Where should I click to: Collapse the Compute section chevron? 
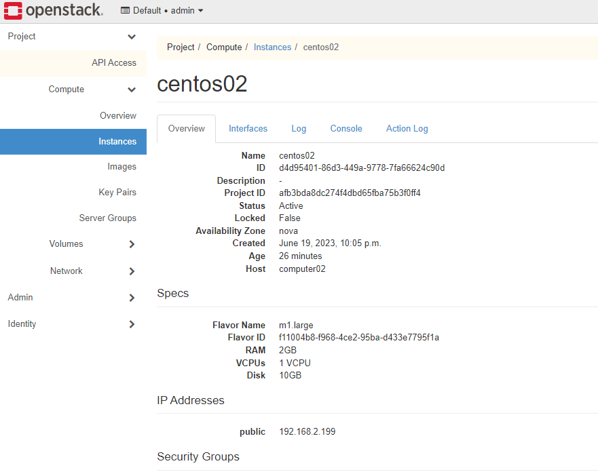click(132, 90)
